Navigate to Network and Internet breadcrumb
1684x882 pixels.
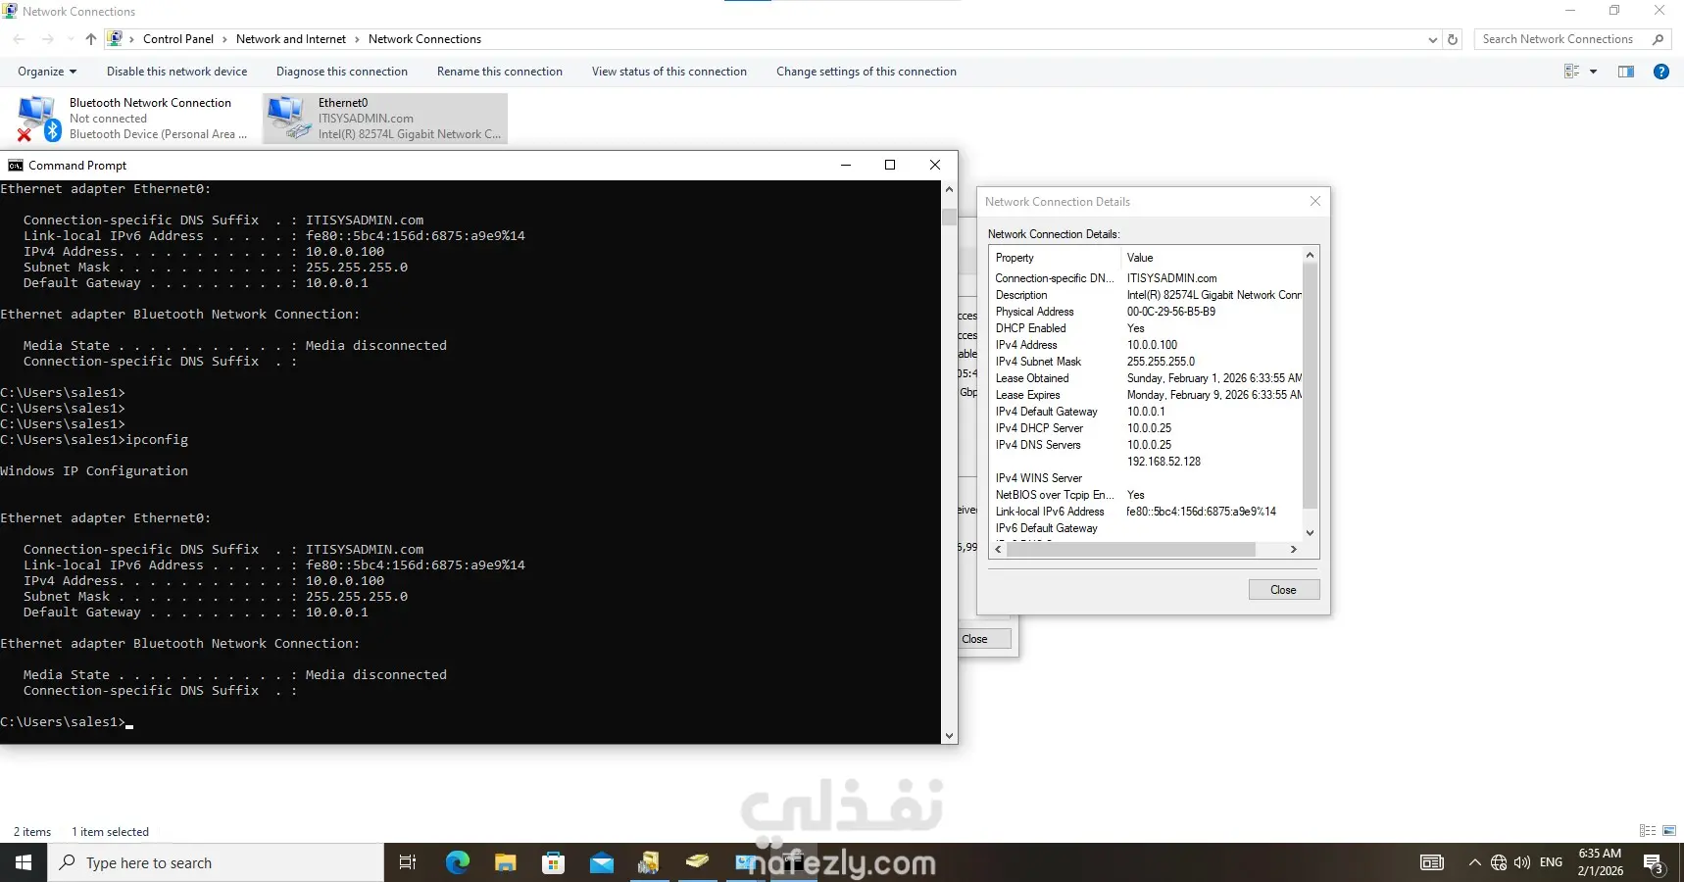[291, 39]
